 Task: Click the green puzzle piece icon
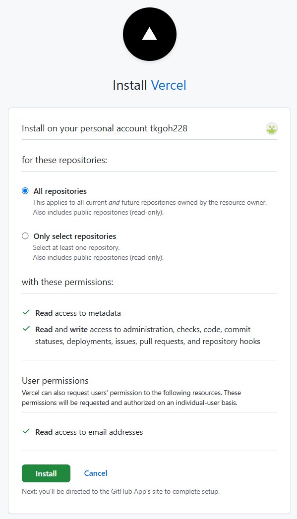click(271, 129)
